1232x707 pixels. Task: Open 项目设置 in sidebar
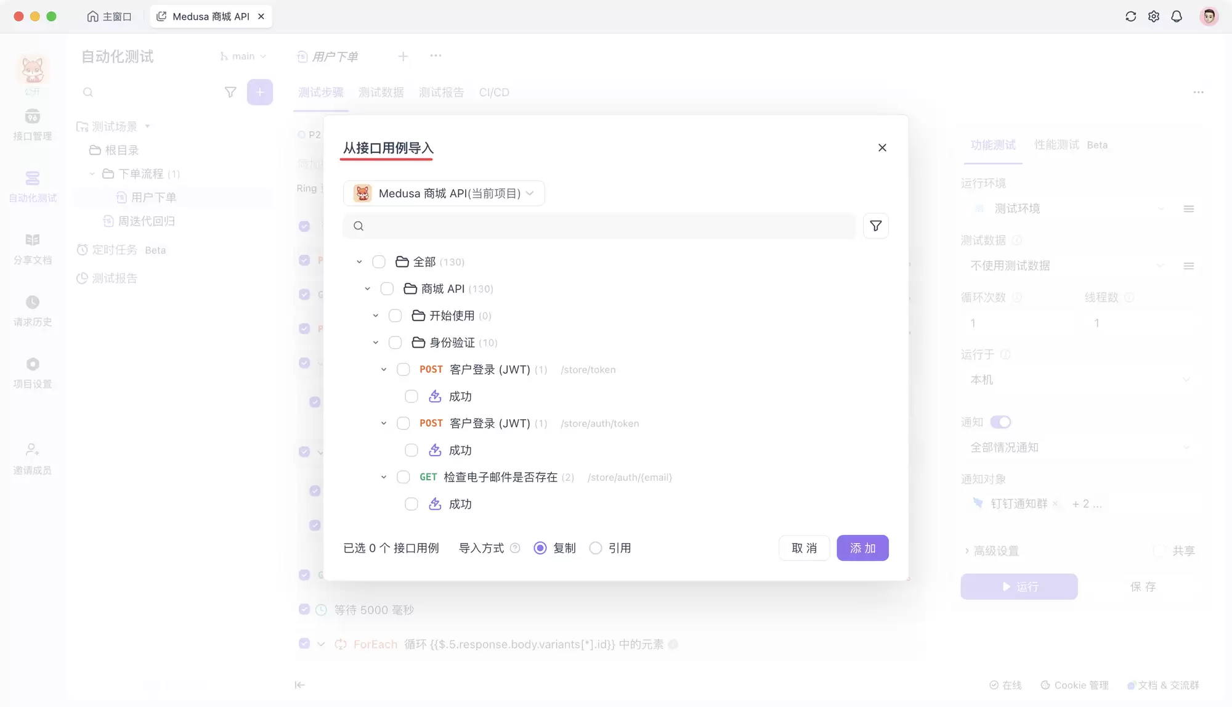(x=33, y=373)
